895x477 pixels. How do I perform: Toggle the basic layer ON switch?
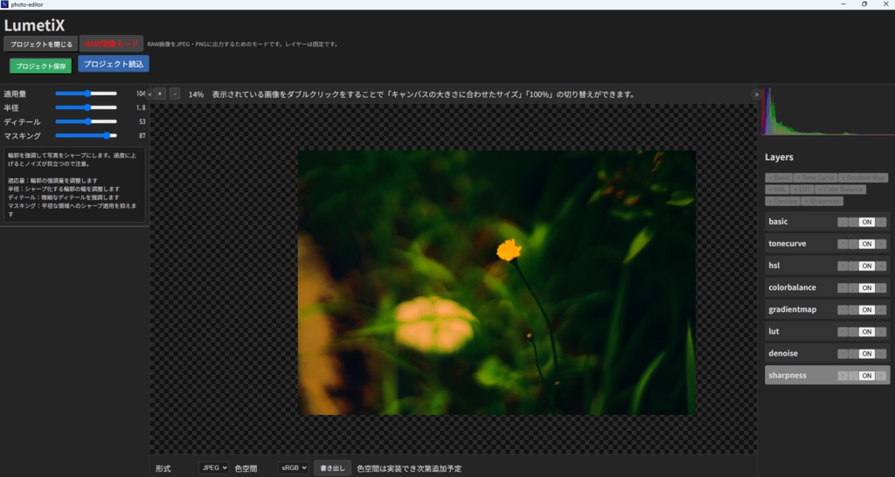pyautogui.click(x=866, y=223)
